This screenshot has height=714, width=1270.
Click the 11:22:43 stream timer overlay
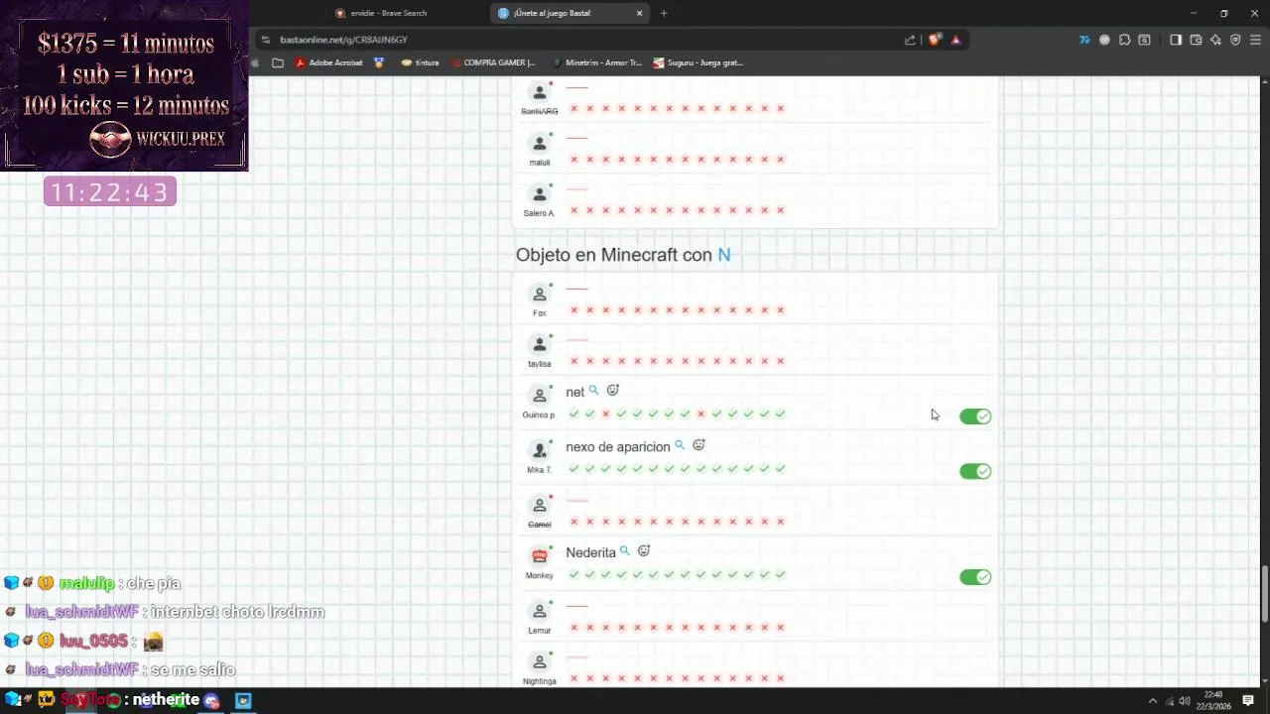point(110,191)
